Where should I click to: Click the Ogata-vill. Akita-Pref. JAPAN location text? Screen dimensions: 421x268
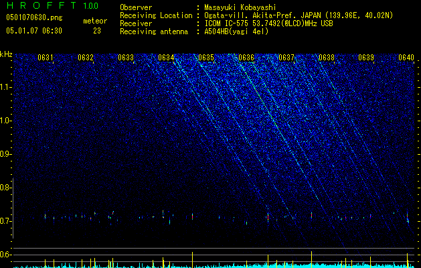tap(299, 15)
